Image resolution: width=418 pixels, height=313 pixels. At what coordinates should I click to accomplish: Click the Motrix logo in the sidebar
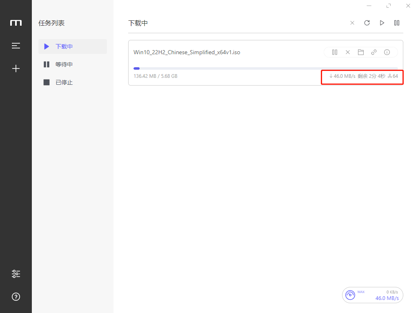coord(16,23)
